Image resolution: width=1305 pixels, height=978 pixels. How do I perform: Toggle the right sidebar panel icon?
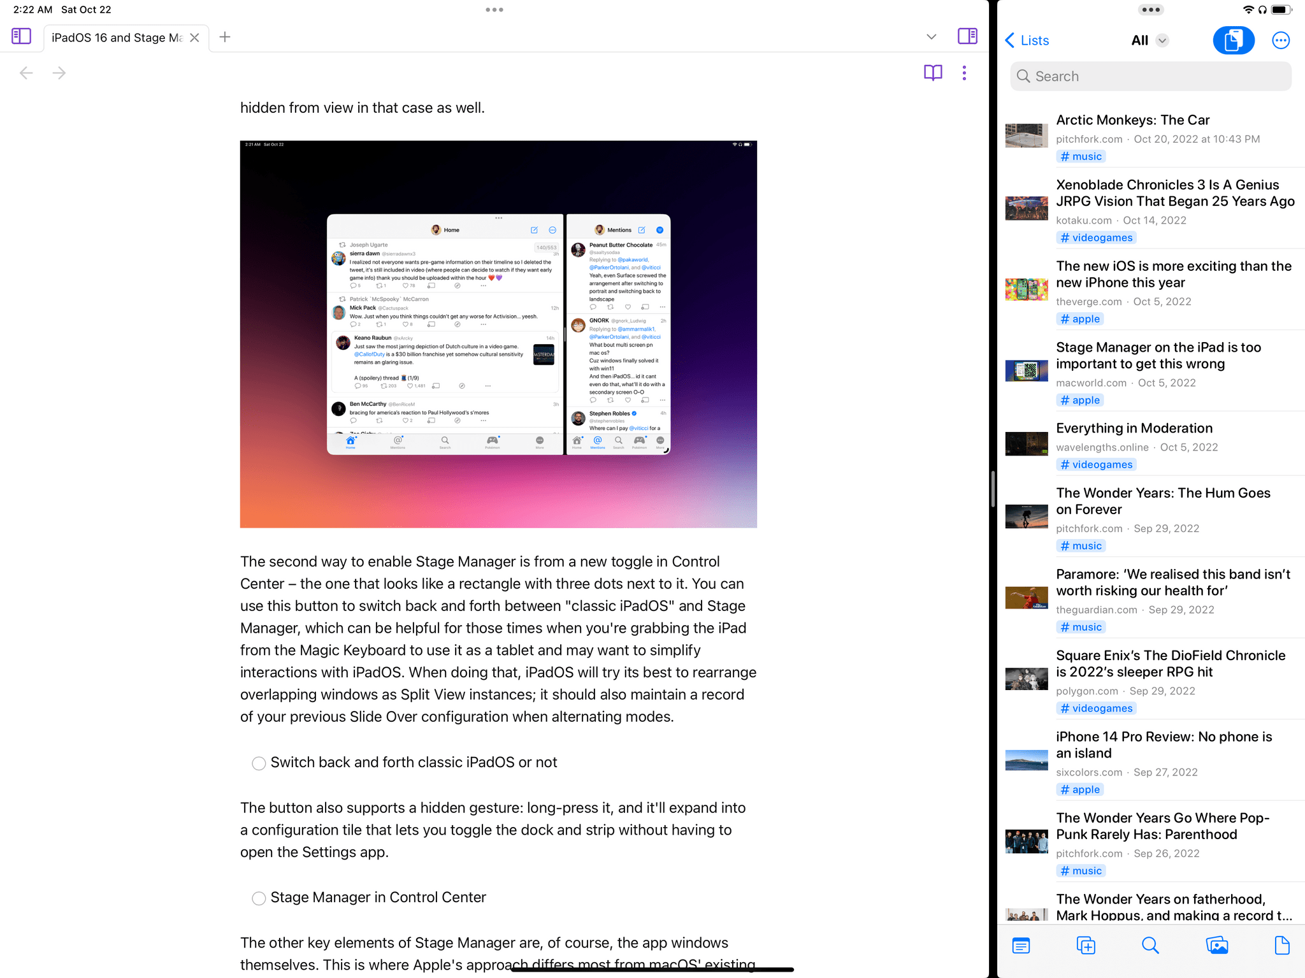point(967,36)
